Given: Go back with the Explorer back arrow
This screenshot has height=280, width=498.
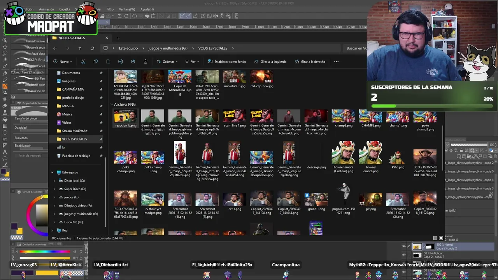Looking at the screenshot, I should point(55,48).
